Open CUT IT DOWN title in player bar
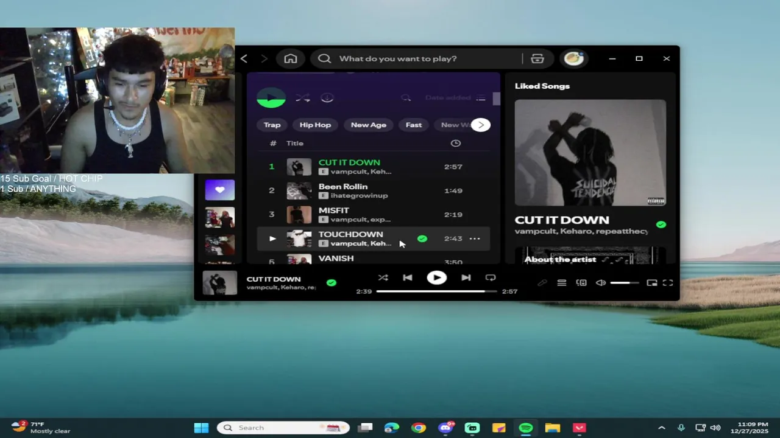This screenshot has width=780, height=438. (274, 279)
